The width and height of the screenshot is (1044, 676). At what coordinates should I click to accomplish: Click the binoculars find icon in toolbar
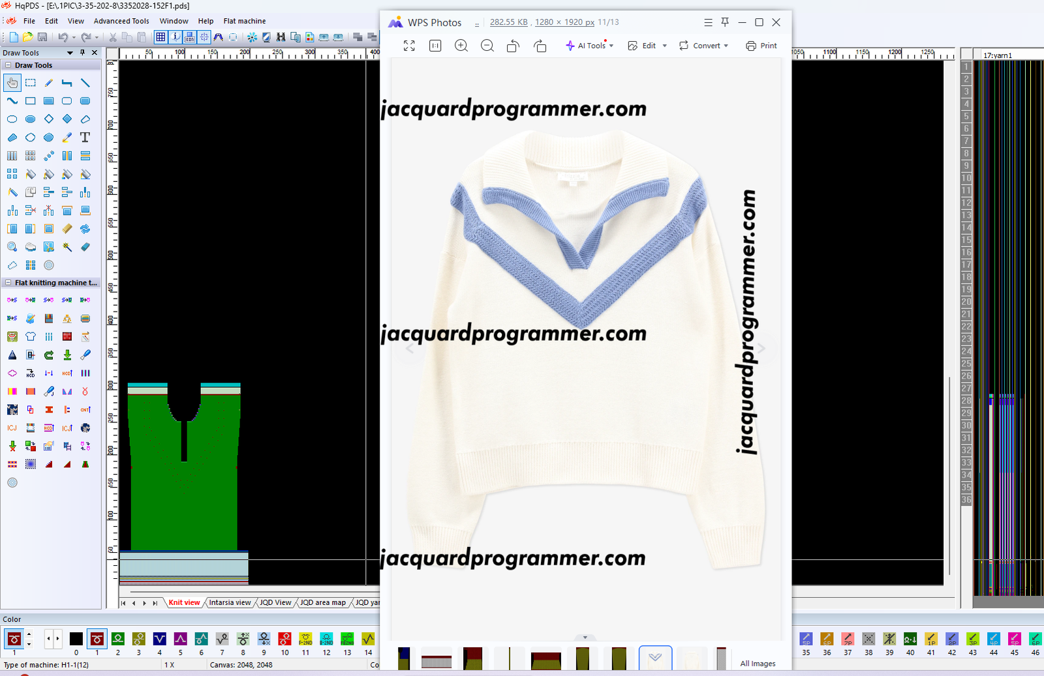(x=281, y=37)
